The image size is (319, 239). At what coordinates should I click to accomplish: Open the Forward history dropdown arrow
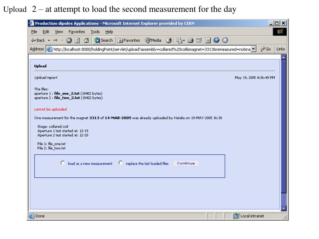coord(62,41)
